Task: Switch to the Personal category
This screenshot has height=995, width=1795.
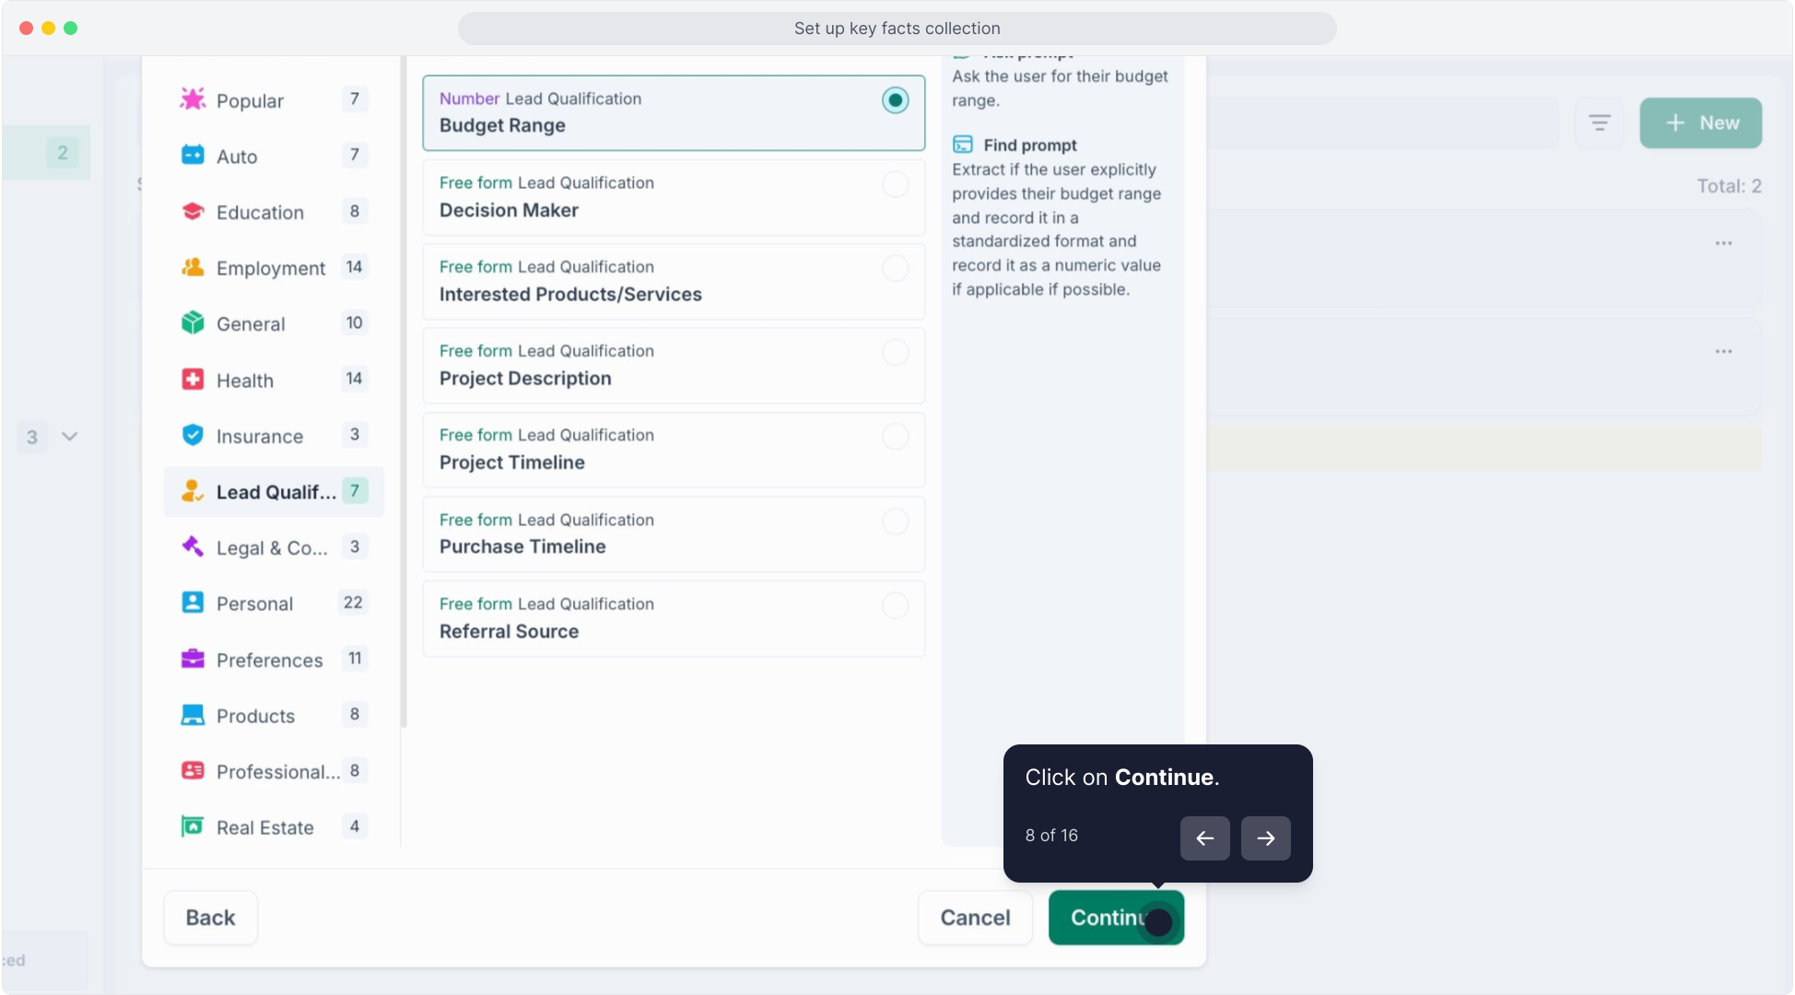Action: (x=255, y=603)
